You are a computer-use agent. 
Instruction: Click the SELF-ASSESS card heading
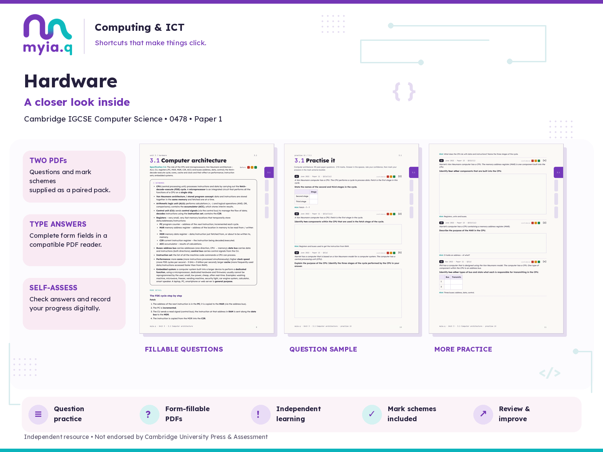pos(53,288)
